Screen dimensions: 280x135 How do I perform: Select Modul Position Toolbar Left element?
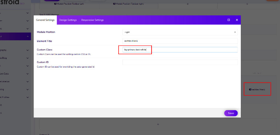tap(69, 4)
